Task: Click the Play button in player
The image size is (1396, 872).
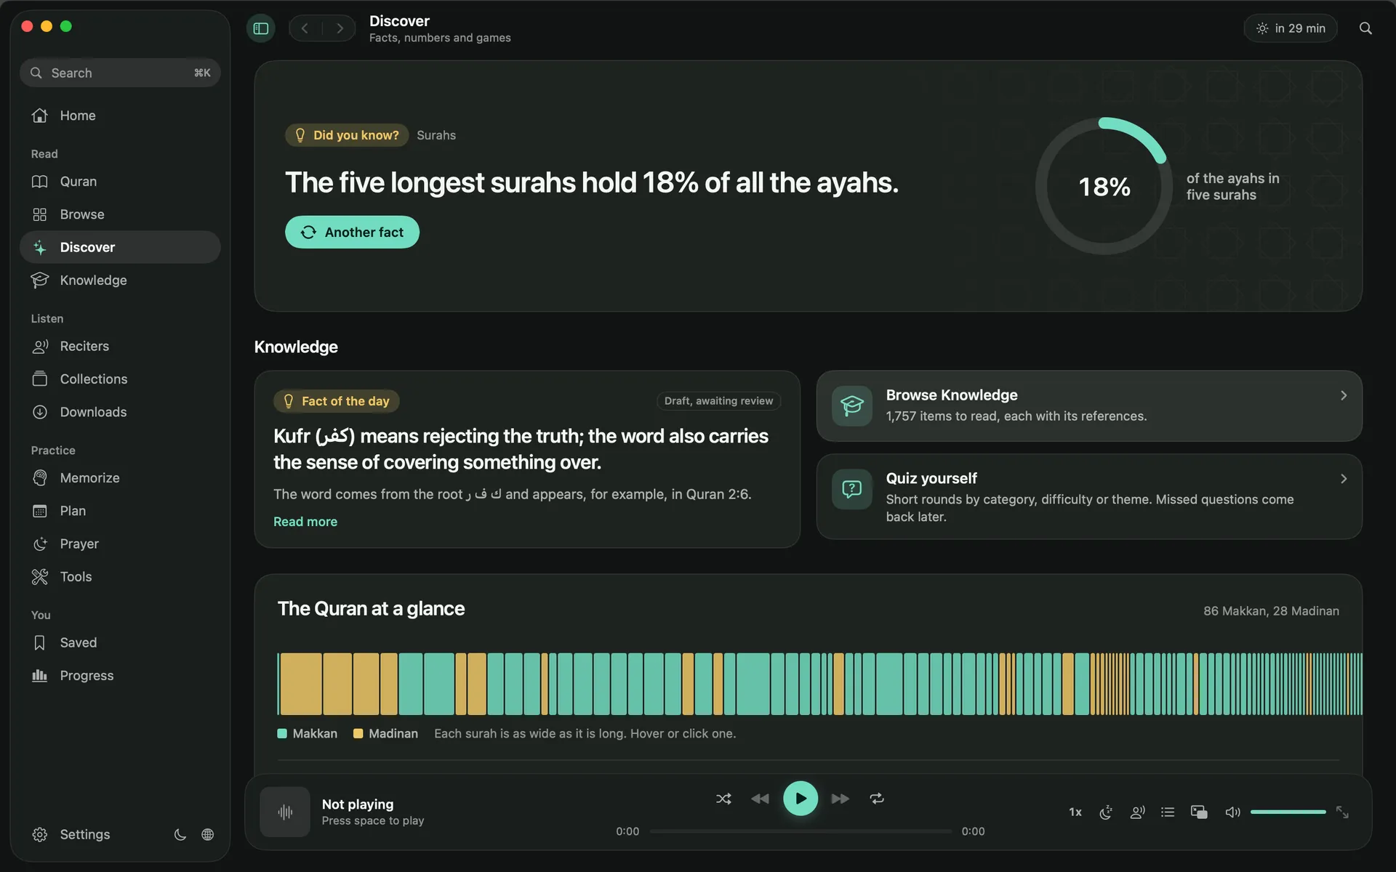Action: [x=801, y=799]
